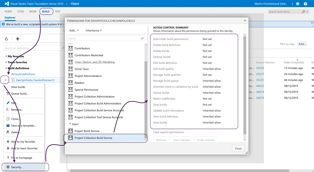The height and width of the screenshot is (172, 314).
Task: Collapse the Team favorites tree node
Action: (6, 62)
